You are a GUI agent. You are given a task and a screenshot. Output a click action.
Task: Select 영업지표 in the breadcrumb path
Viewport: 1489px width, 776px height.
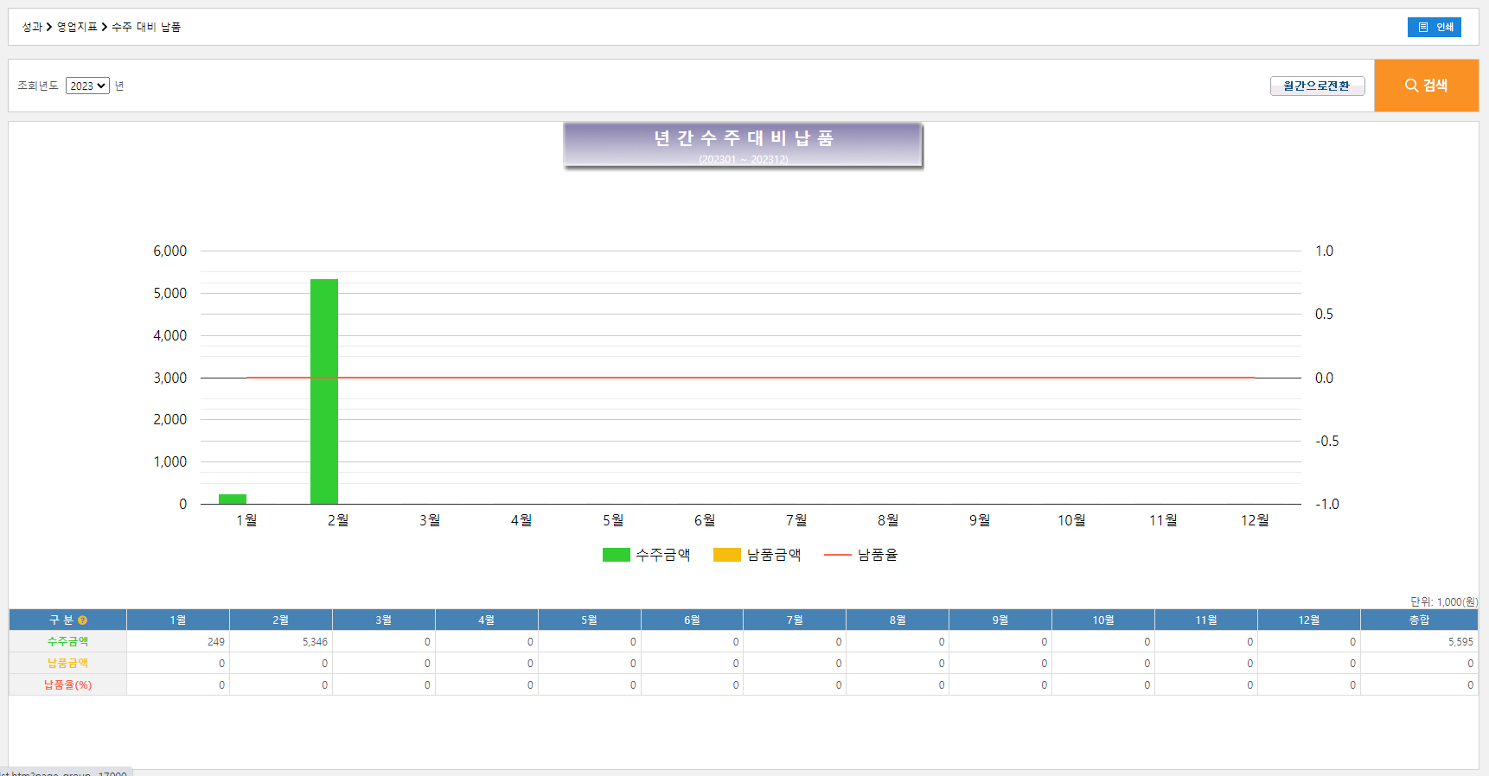point(77,28)
